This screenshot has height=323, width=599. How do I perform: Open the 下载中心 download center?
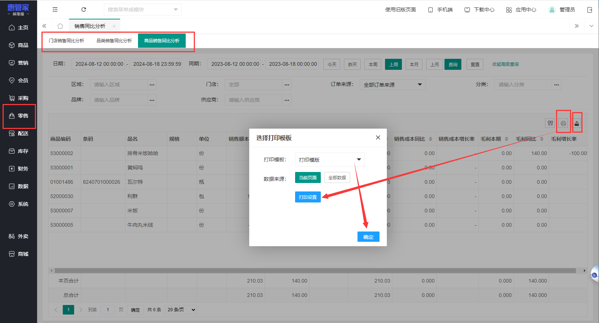479,10
